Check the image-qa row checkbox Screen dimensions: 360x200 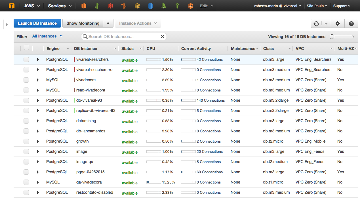point(26,162)
